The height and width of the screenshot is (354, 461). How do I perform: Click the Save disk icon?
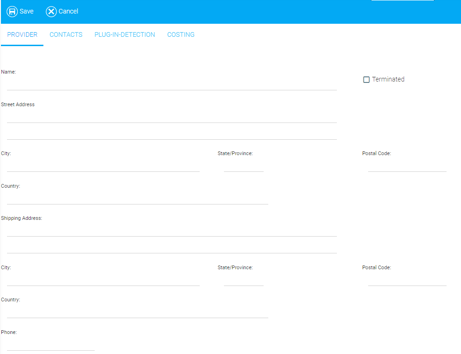(x=12, y=12)
